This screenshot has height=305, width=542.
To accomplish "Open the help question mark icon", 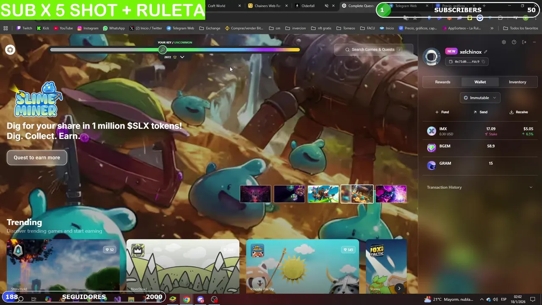I will pos(514,42).
